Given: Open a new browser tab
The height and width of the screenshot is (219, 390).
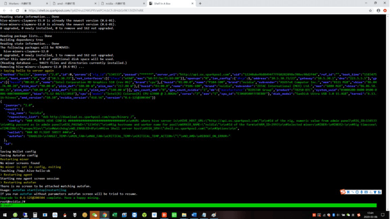Looking at the screenshot, I should pos(200,3).
